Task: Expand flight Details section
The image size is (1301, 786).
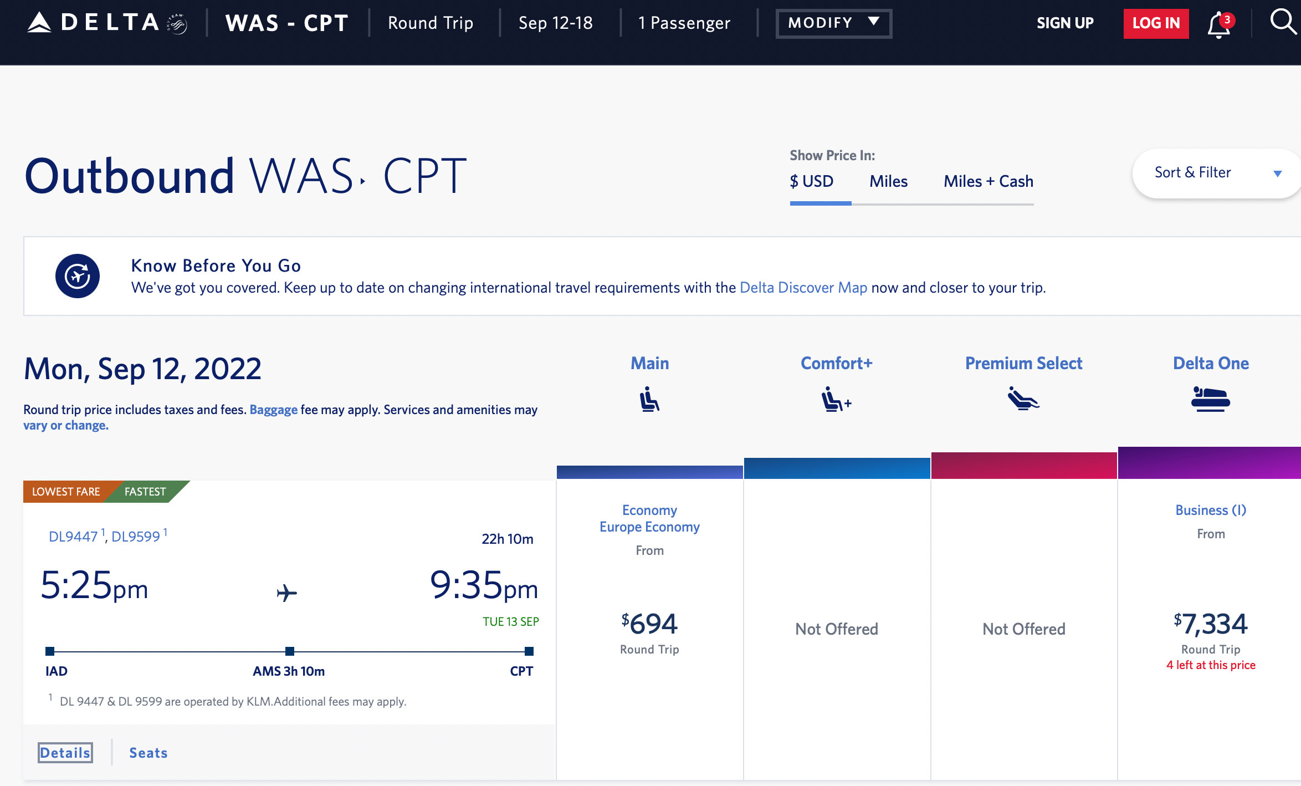Action: [x=65, y=752]
